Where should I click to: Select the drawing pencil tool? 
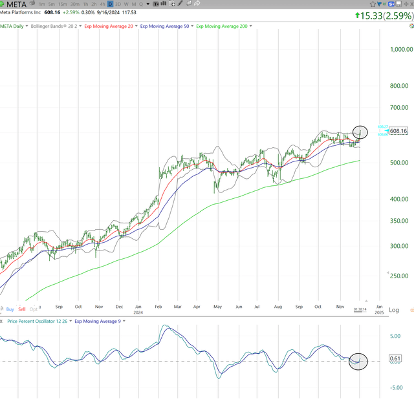180,3
